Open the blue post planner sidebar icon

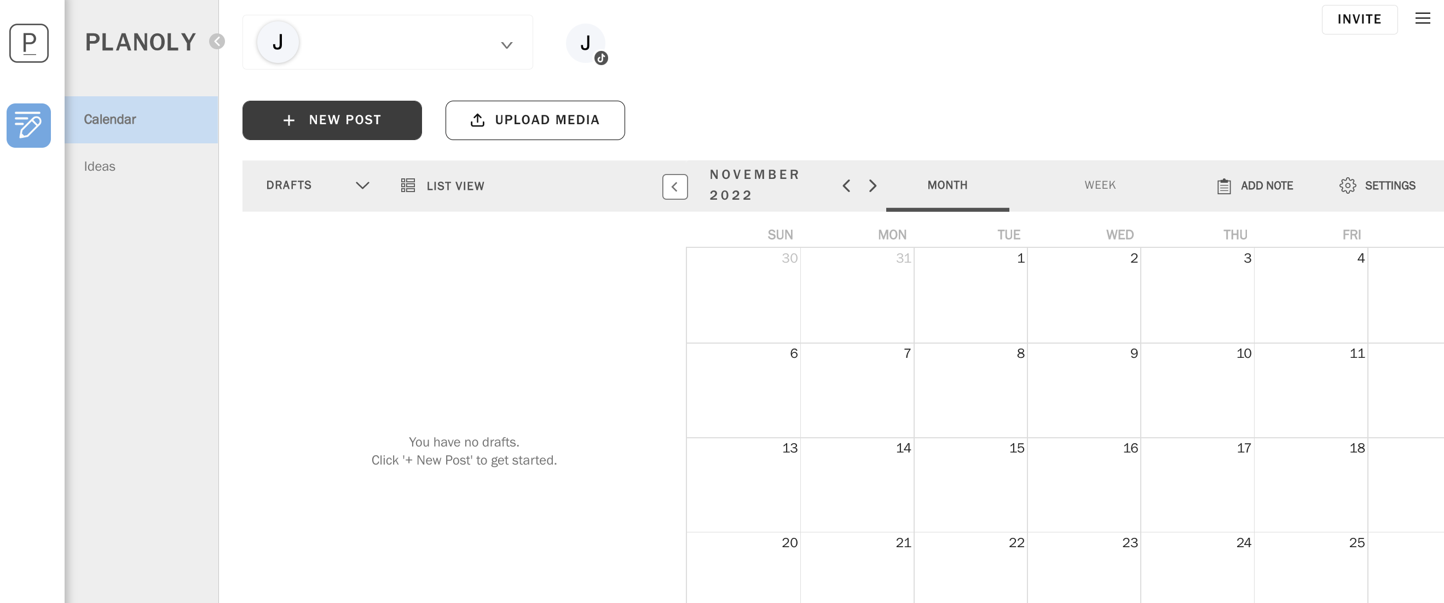point(28,125)
